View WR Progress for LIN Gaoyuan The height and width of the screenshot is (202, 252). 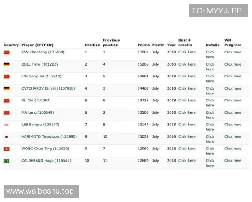pyautogui.click(x=233, y=76)
